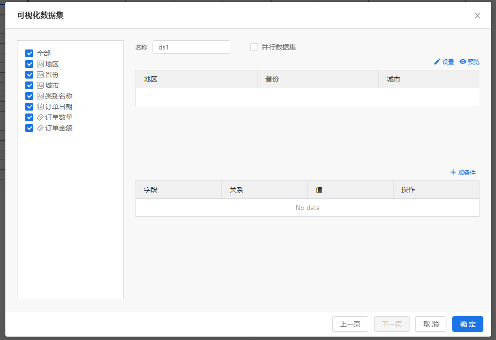Screen dimensions: 496x340
Task: Select the 省份 label in field list
Action: click(x=52, y=75)
